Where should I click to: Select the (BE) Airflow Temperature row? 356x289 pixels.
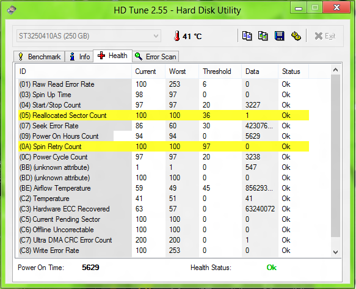pos(164,188)
